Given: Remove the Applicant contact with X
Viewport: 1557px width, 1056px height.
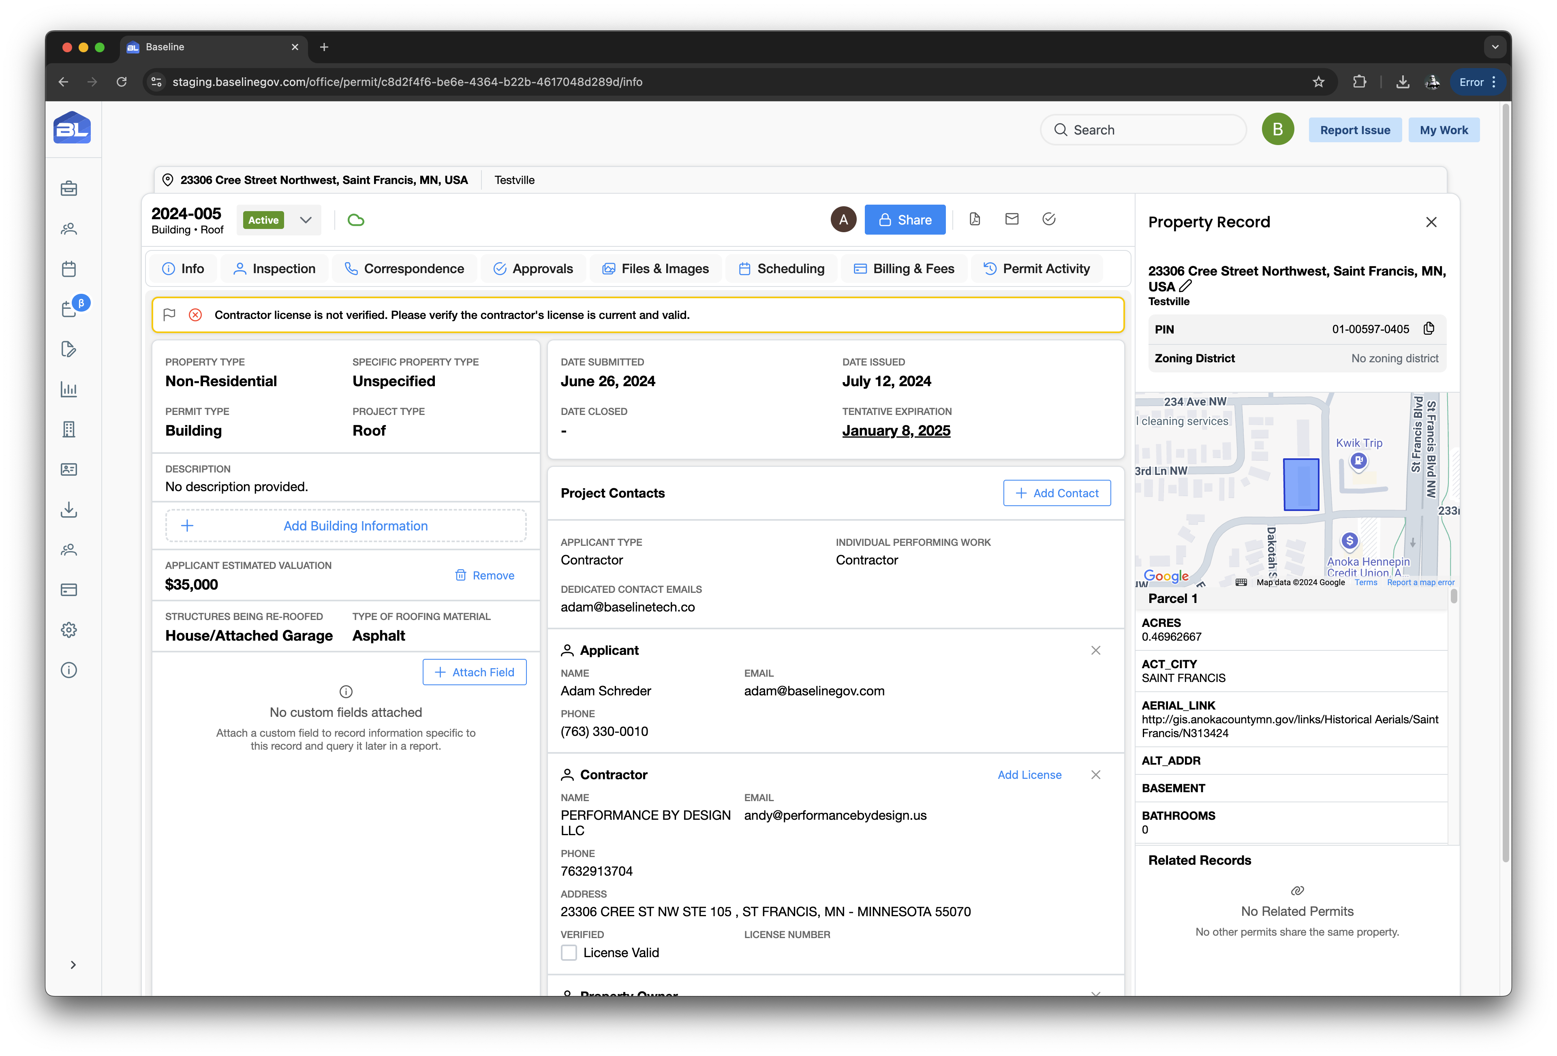Looking at the screenshot, I should click(1095, 651).
